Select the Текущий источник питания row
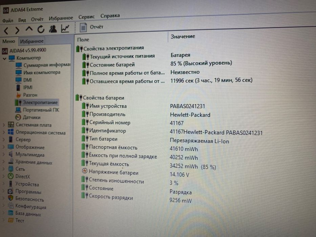 tap(136, 56)
